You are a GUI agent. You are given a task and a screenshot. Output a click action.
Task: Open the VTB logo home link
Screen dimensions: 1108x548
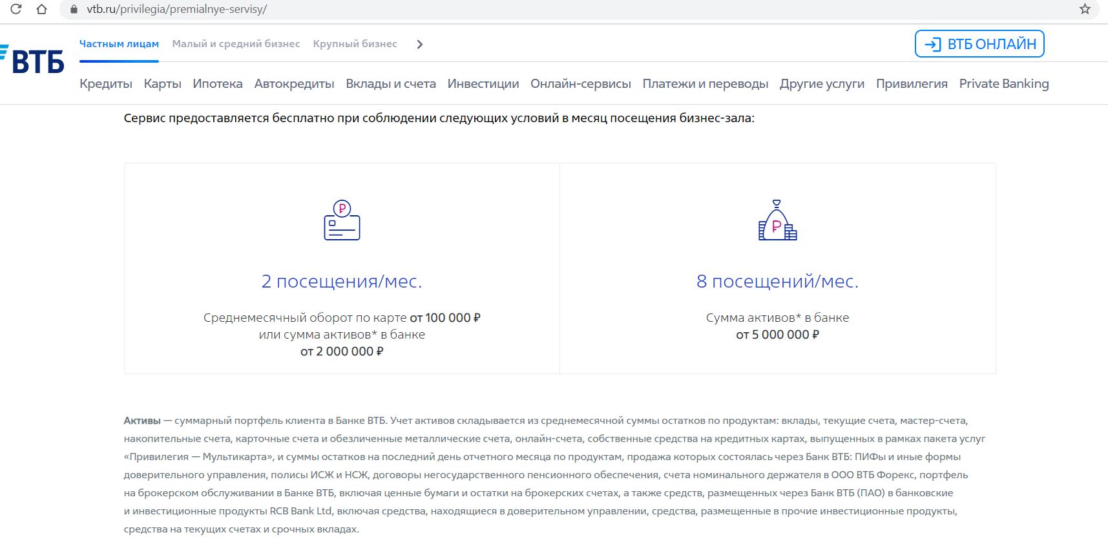32,59
